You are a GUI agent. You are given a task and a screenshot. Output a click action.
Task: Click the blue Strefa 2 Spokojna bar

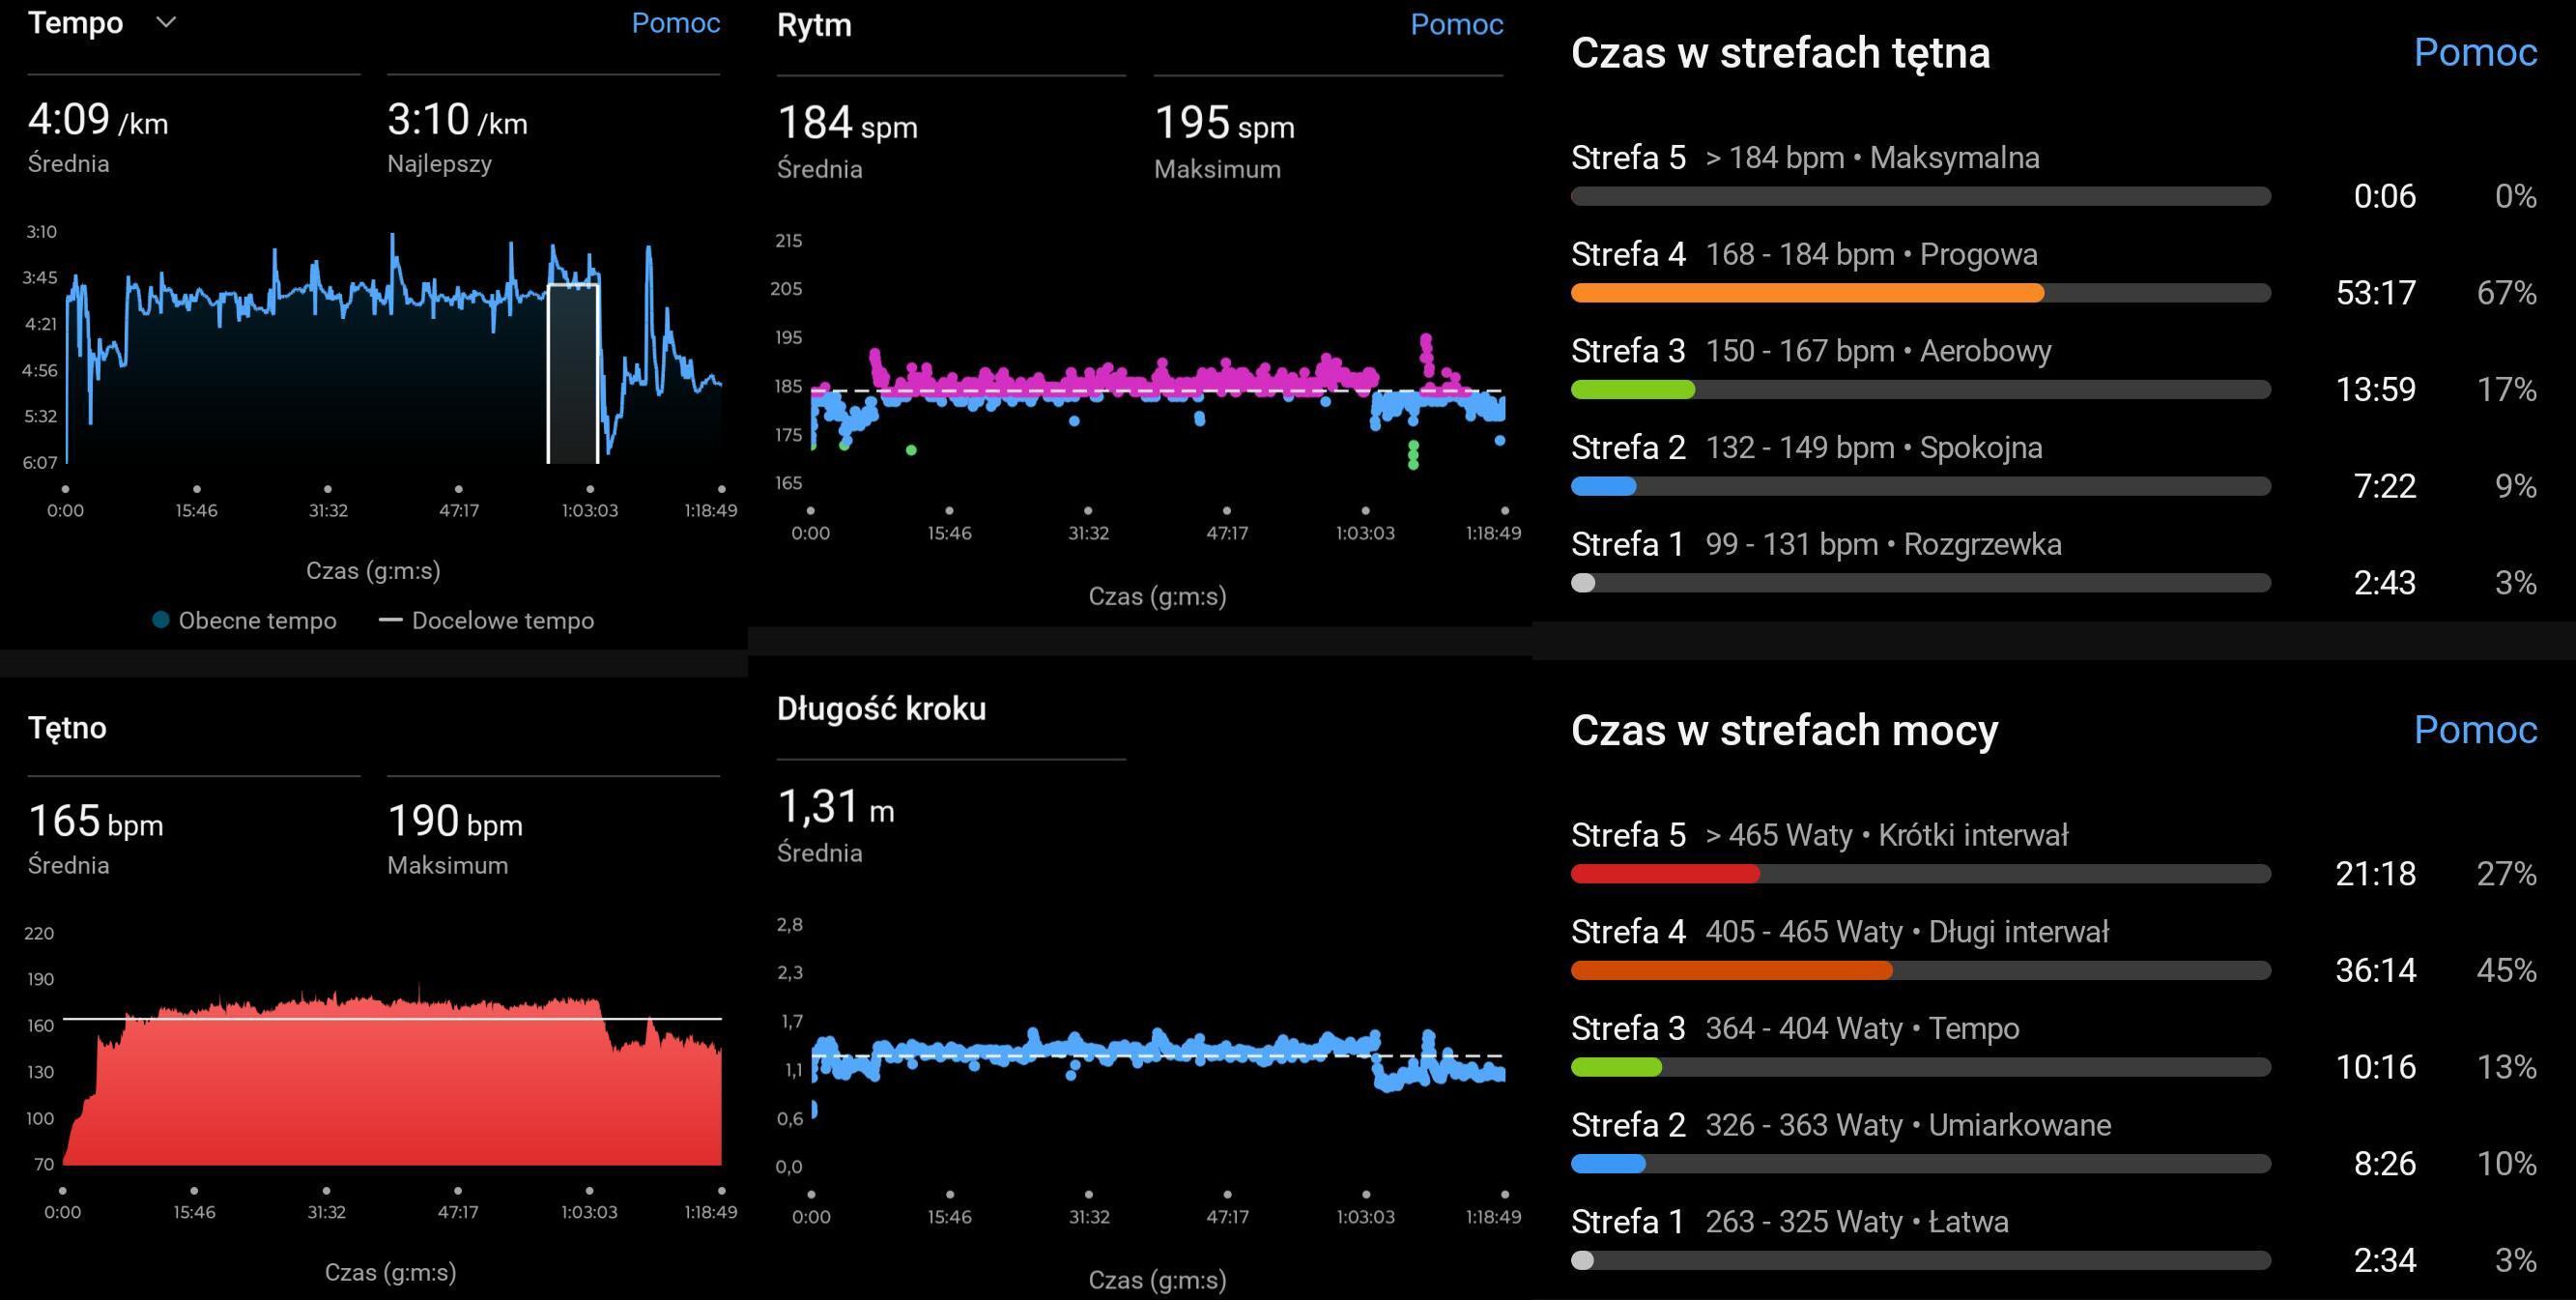1603,486
